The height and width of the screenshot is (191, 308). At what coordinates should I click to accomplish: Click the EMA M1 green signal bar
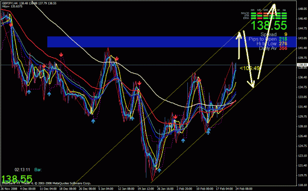(254, 18)
